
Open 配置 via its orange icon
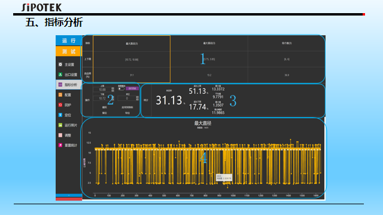tap(60, 95)
